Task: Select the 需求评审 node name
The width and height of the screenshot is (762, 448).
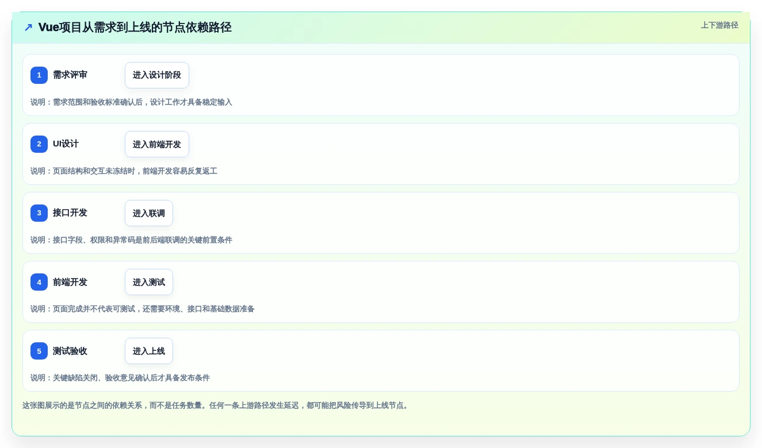Action: pyautogui.click(x=70, y=75)
